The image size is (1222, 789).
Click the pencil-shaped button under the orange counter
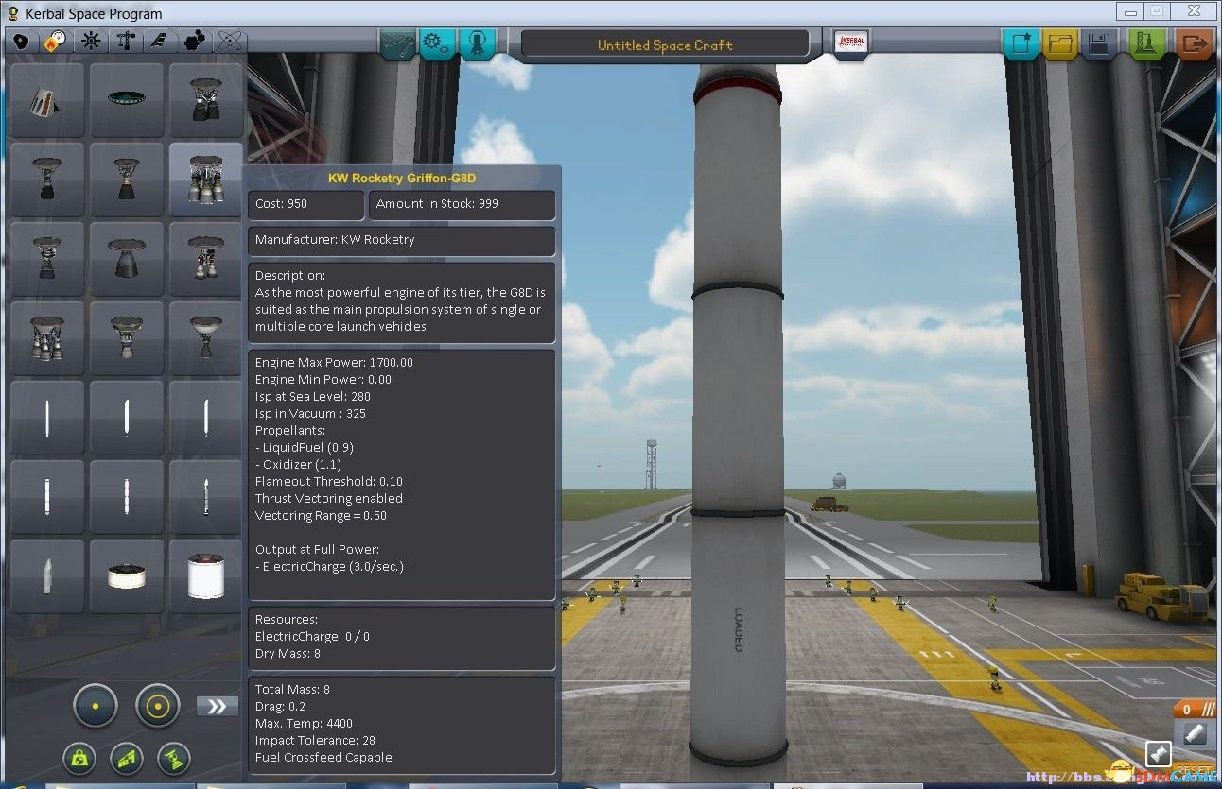(1195, 735)
